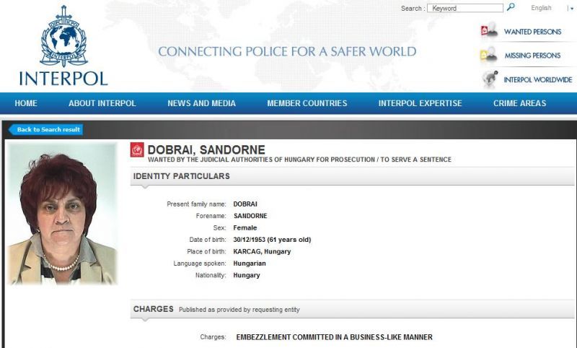This screenshot has height=348, width=577.
Task: Click the 'Search :' label
Action: coord(413,8)
